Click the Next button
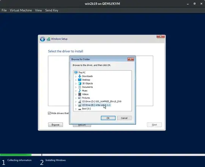Viewport: 205px width, 167px height. coord(154,125)
